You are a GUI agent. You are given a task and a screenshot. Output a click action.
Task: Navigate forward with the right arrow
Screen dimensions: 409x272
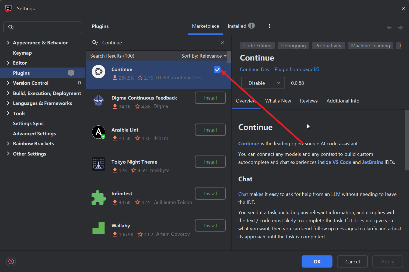[x=400, y=27]
